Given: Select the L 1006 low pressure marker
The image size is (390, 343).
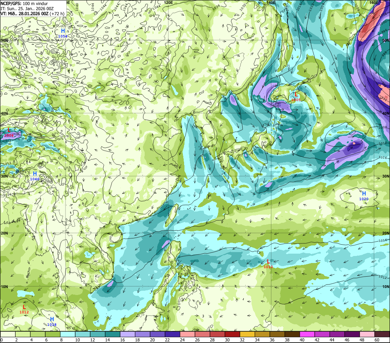Looking at the screenshot, I should (9, 132).
